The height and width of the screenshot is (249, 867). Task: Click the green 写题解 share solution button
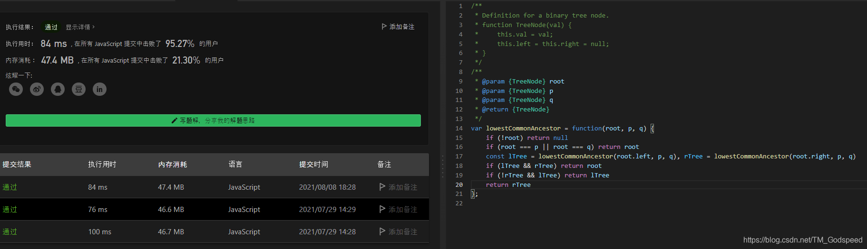point(213,120)
